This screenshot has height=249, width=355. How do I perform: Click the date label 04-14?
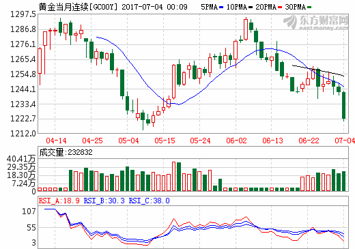click(x=56, y=141)
